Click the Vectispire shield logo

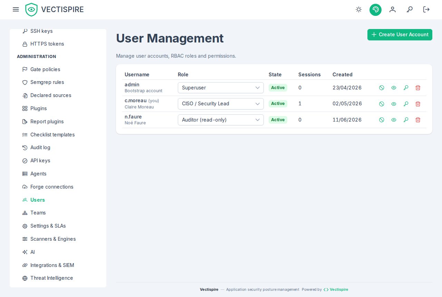(31, 10)
